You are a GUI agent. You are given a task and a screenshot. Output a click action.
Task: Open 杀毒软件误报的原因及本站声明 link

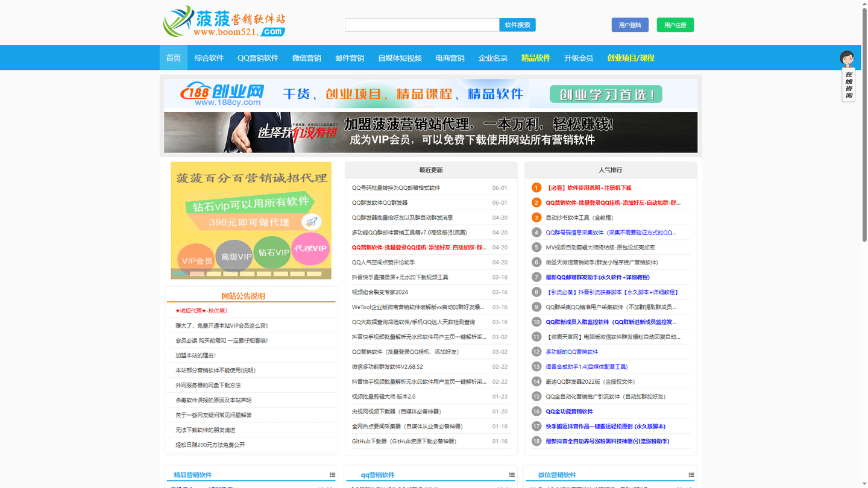pos(213,400)
